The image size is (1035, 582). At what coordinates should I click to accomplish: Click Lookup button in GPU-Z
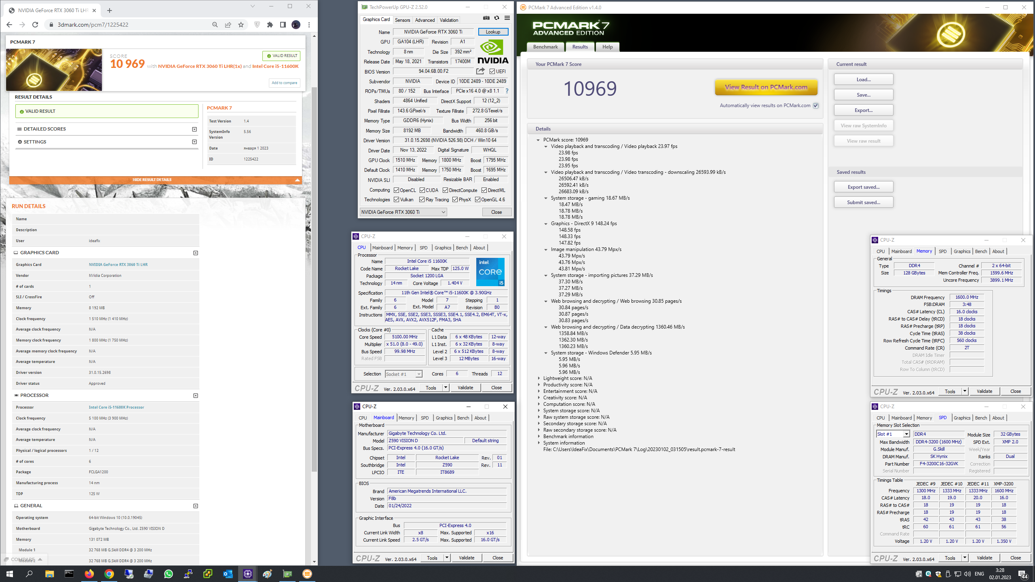point(493,32)
